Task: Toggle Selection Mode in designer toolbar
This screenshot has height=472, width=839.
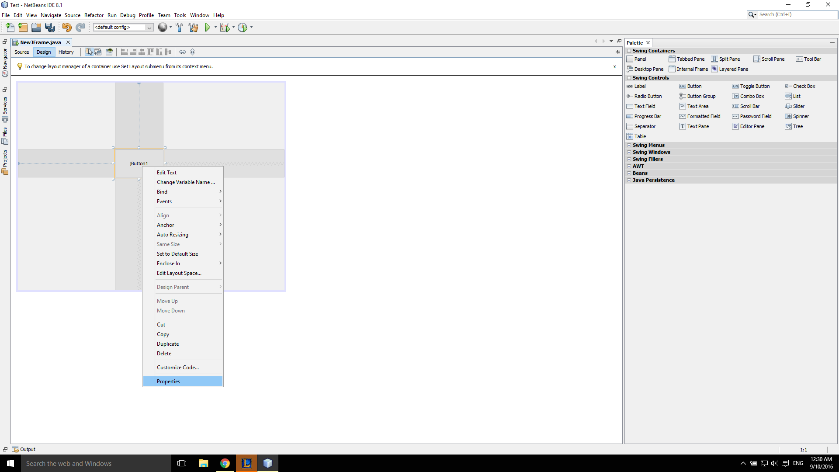Action: (89, 52)
